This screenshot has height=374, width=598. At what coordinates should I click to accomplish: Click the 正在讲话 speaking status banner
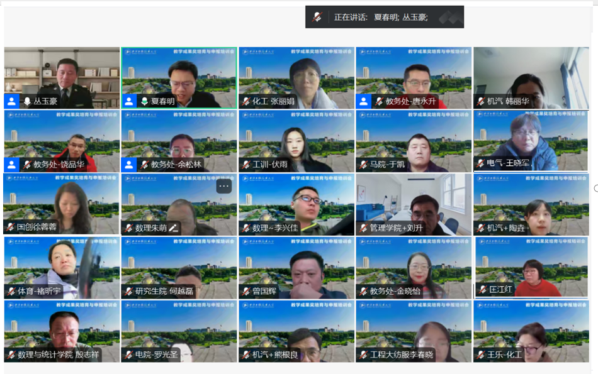coord(384,17)
